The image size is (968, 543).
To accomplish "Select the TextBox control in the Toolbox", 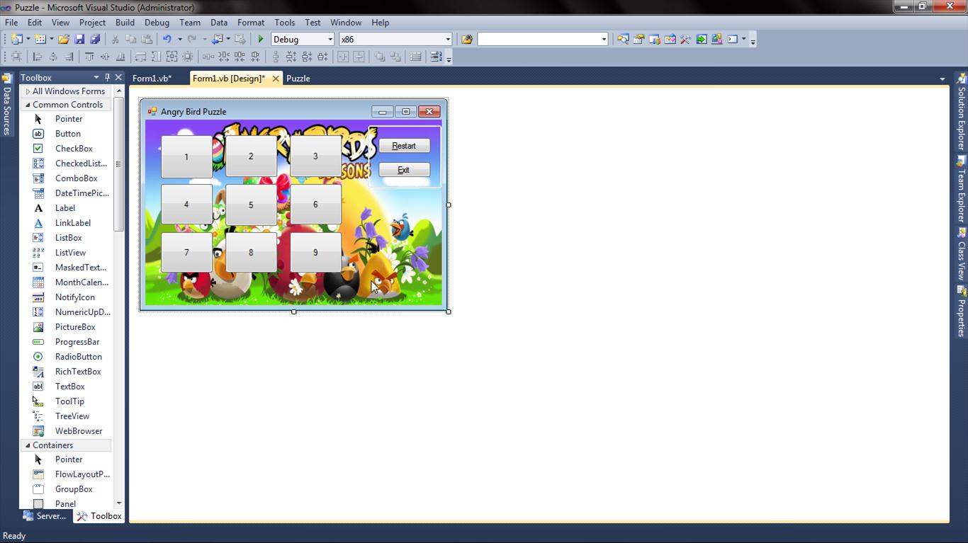I will coord(69,386).
